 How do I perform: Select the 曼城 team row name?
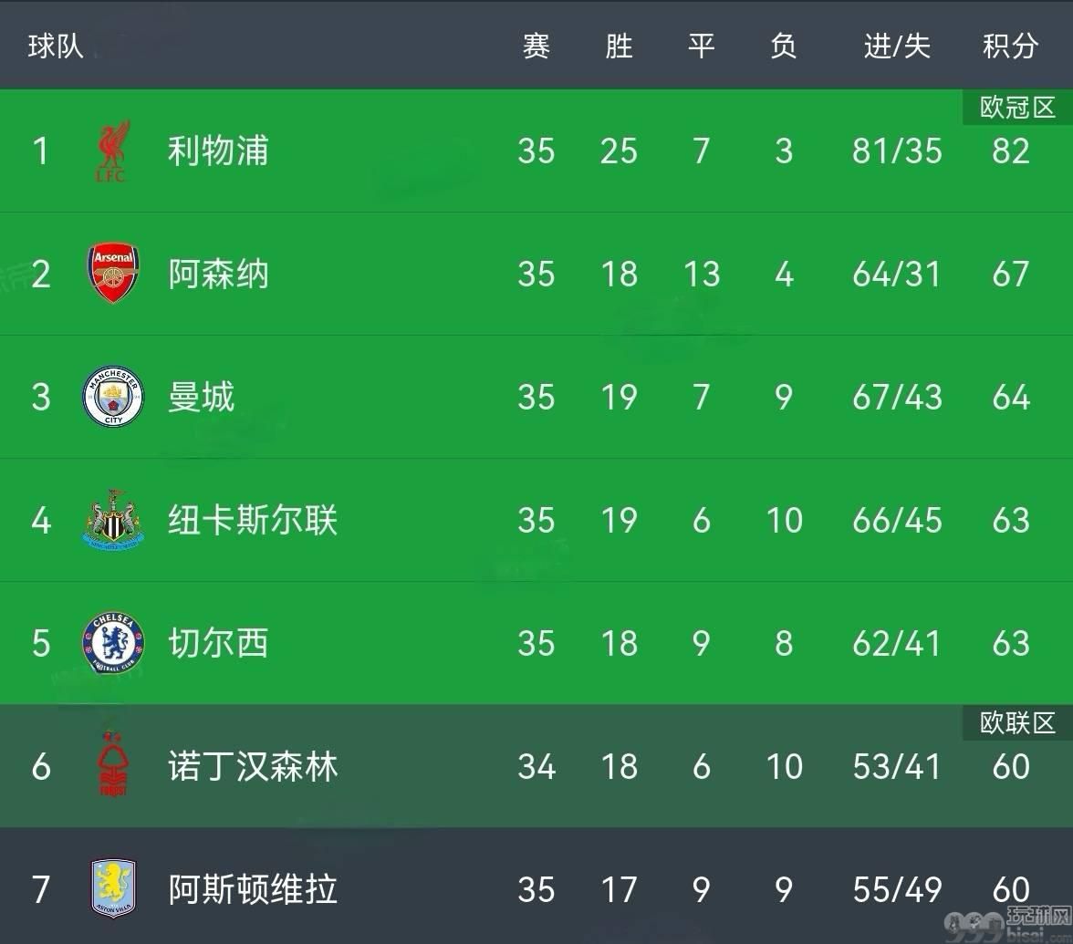[201, 397]
